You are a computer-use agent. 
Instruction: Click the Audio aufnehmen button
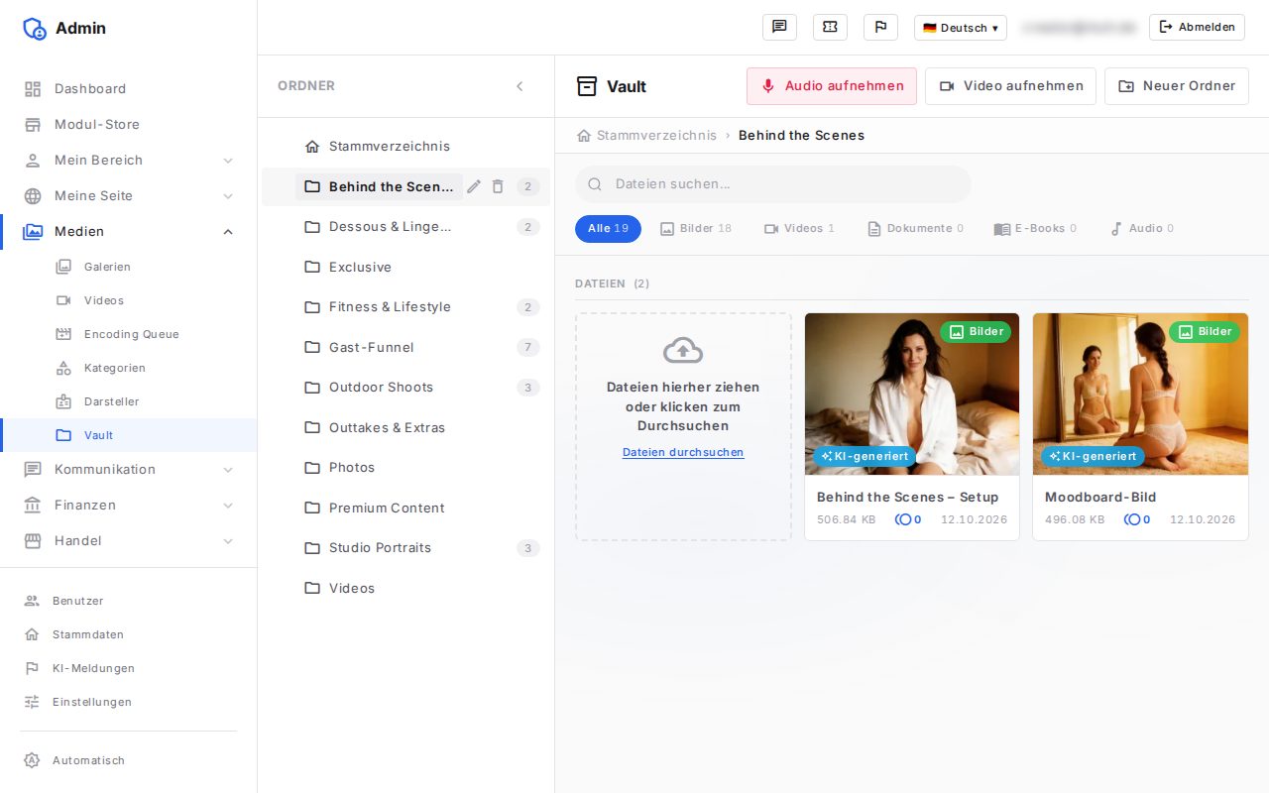point(832,86)
